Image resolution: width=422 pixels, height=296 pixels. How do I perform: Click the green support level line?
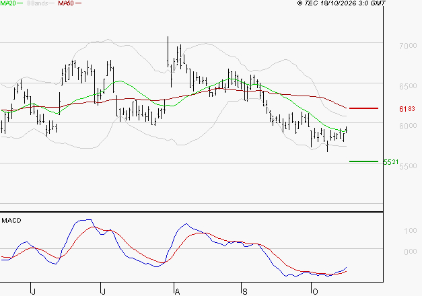click(363, 161)
